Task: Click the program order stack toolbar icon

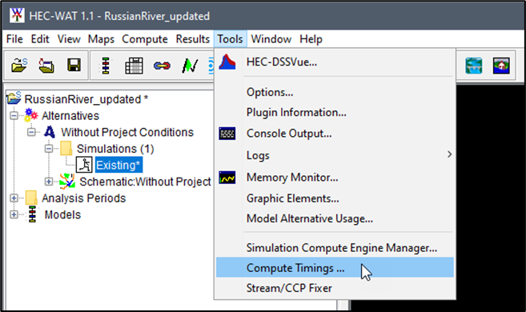Action: pos(106,66)
